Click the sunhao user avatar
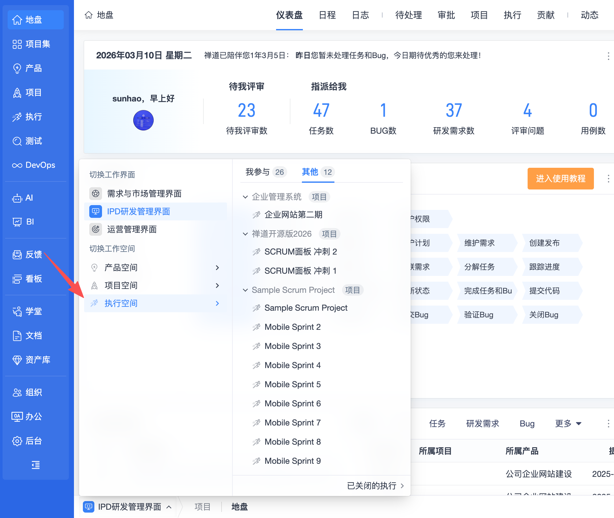 click(x=143, y=120)
